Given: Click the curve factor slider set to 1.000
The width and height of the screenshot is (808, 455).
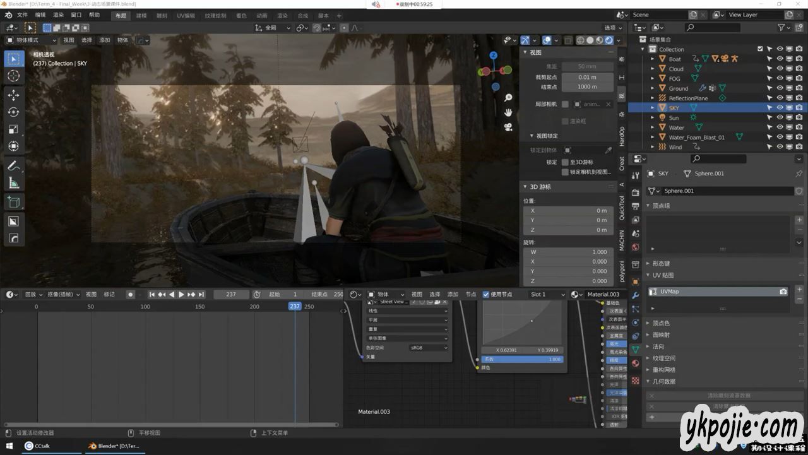Looking at the screenshot, I should pyautogui.click(x=522, y=359).
